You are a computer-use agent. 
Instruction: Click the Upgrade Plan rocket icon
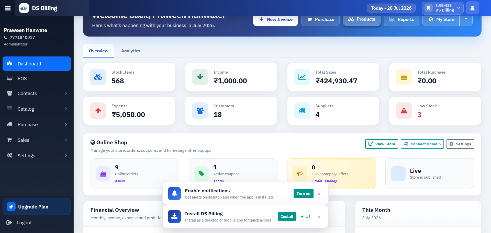(x=11, y=207)
